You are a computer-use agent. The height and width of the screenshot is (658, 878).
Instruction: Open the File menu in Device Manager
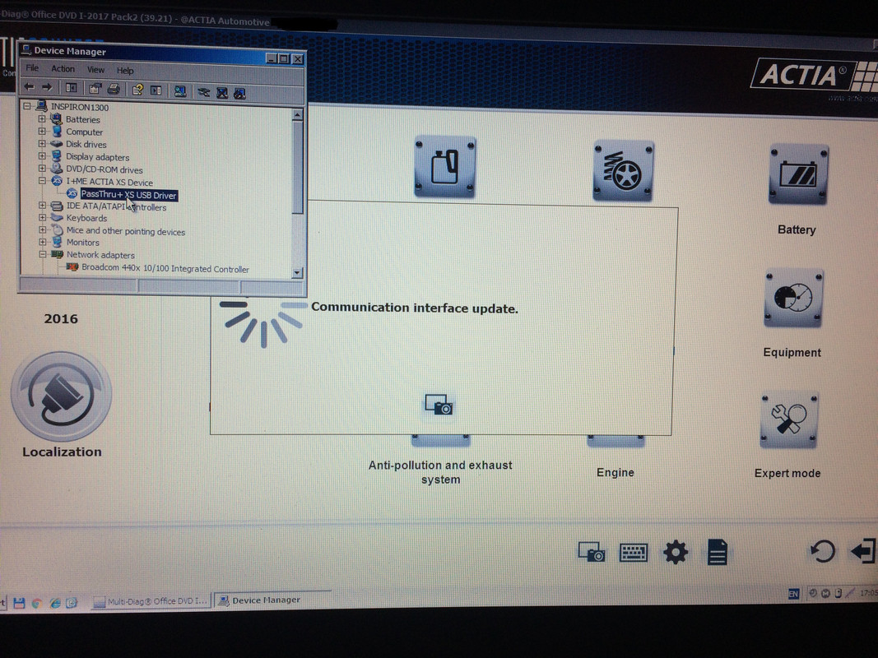tap(32, 67)
